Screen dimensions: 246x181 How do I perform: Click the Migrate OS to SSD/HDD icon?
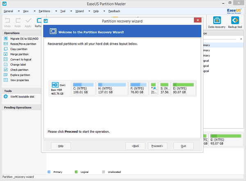click(x=6, y=38)
